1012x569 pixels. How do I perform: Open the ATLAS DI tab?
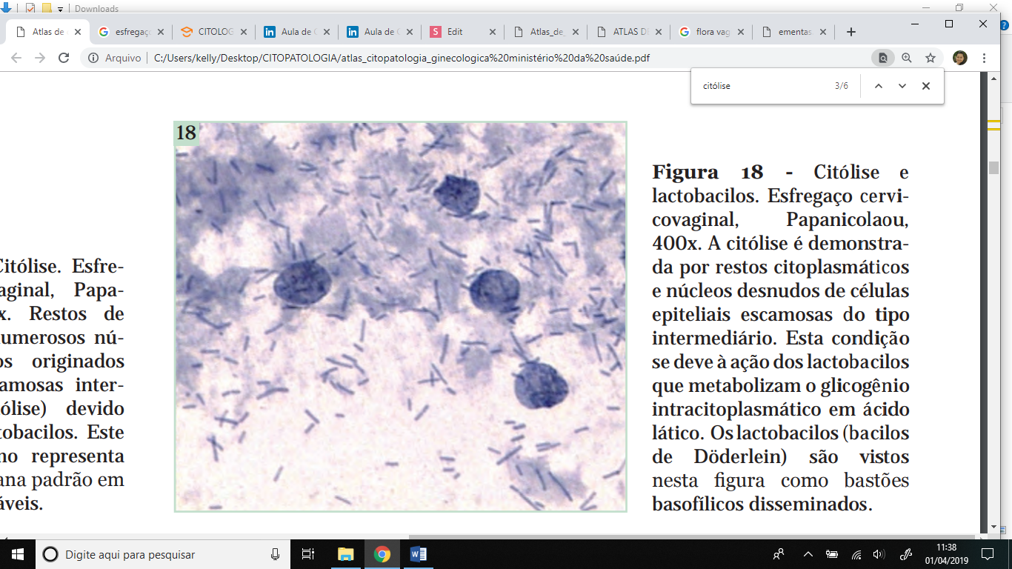629,32
